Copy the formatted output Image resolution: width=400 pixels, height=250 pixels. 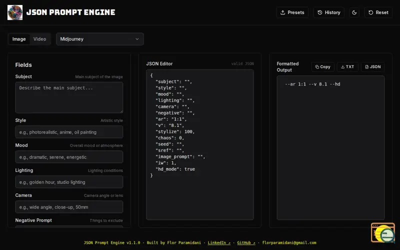point(322,67)
